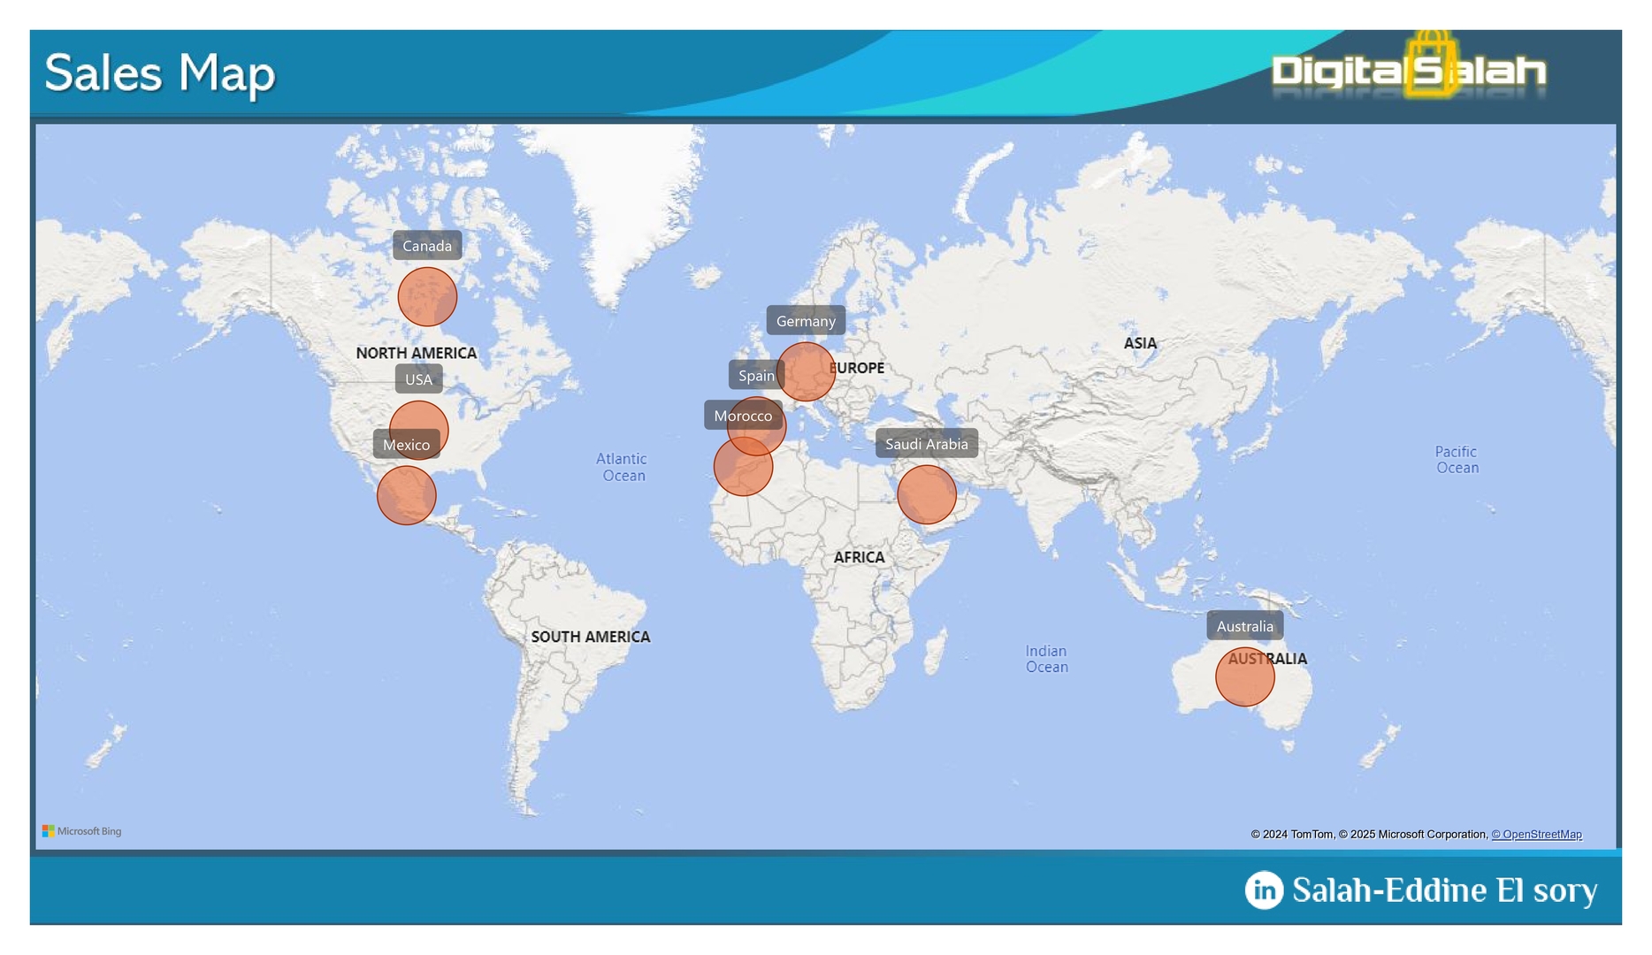Click the LinkedIn icon
Screen dimensions: 1652x955
[1264, 890]
